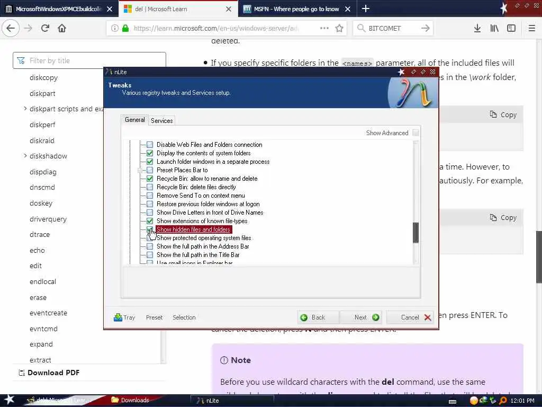Open the Preset menu in nLite
The height and width of the screenshot is (407, 542).
[x=154, y=317]
